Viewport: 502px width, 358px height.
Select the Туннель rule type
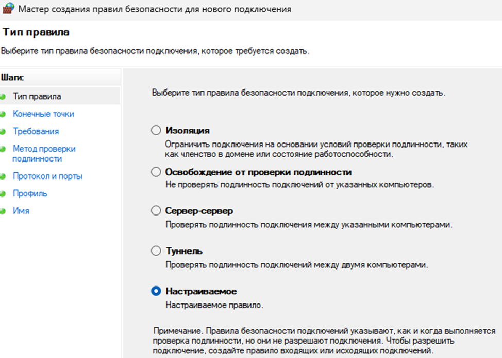pyautogui.click(x=156, y=250)
